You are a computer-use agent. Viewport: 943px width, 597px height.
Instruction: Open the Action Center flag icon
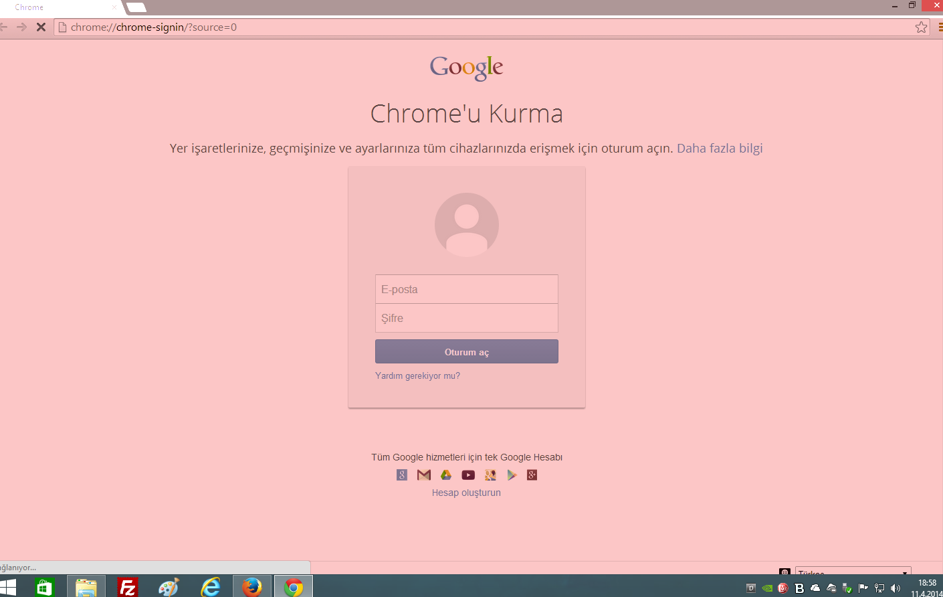click(x=863, y=588)
